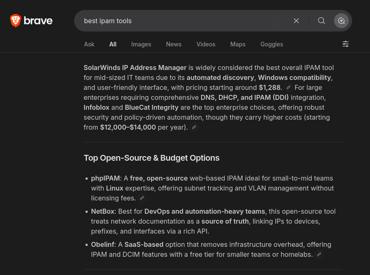
Task: Click the 'source of truth' bold text
Action: (225, 222)
